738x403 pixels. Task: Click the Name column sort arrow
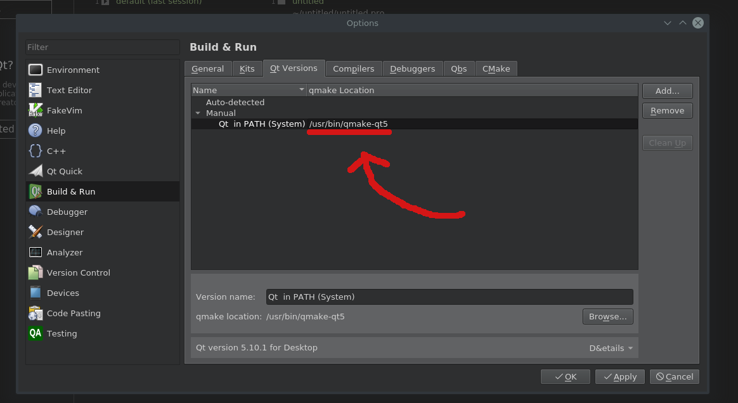click(302, 89)
